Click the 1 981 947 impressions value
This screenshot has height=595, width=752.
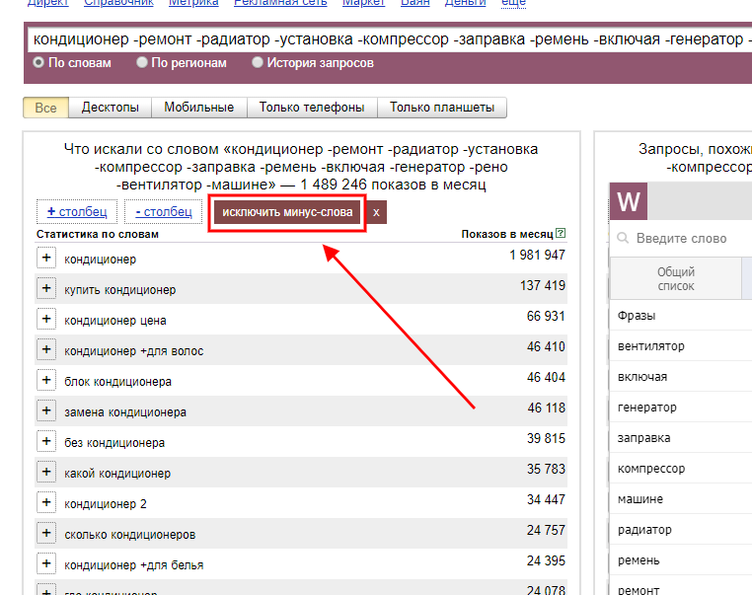tap(538, 255)
